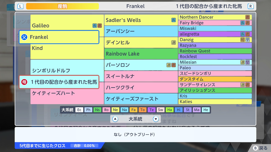
Task: Click the 早 icon on Danzig
Action: pyautogui.click(x=248, y=40)
